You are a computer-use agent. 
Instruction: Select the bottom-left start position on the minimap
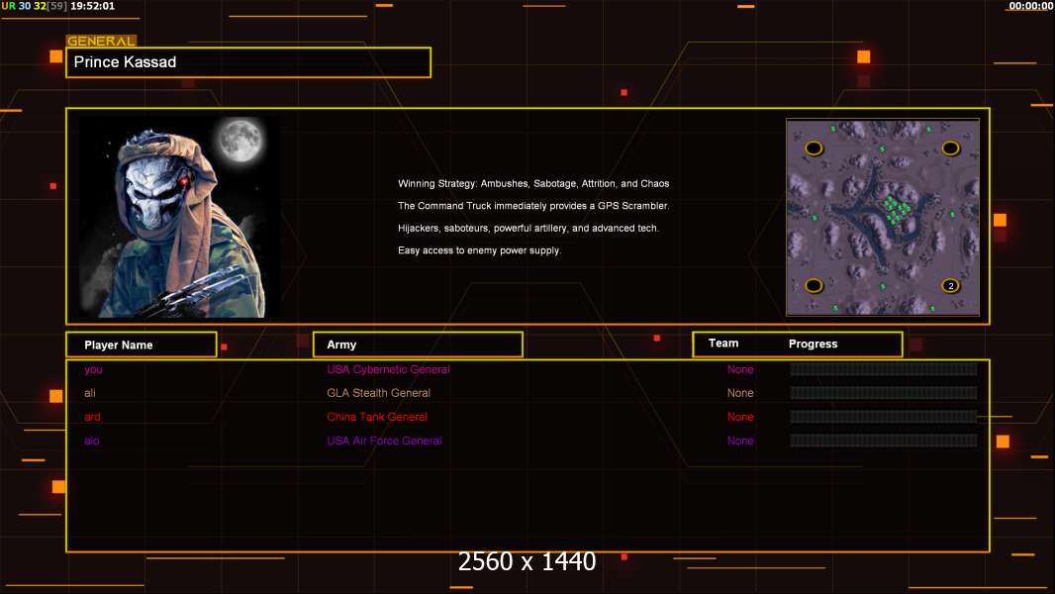coord(815,286)
